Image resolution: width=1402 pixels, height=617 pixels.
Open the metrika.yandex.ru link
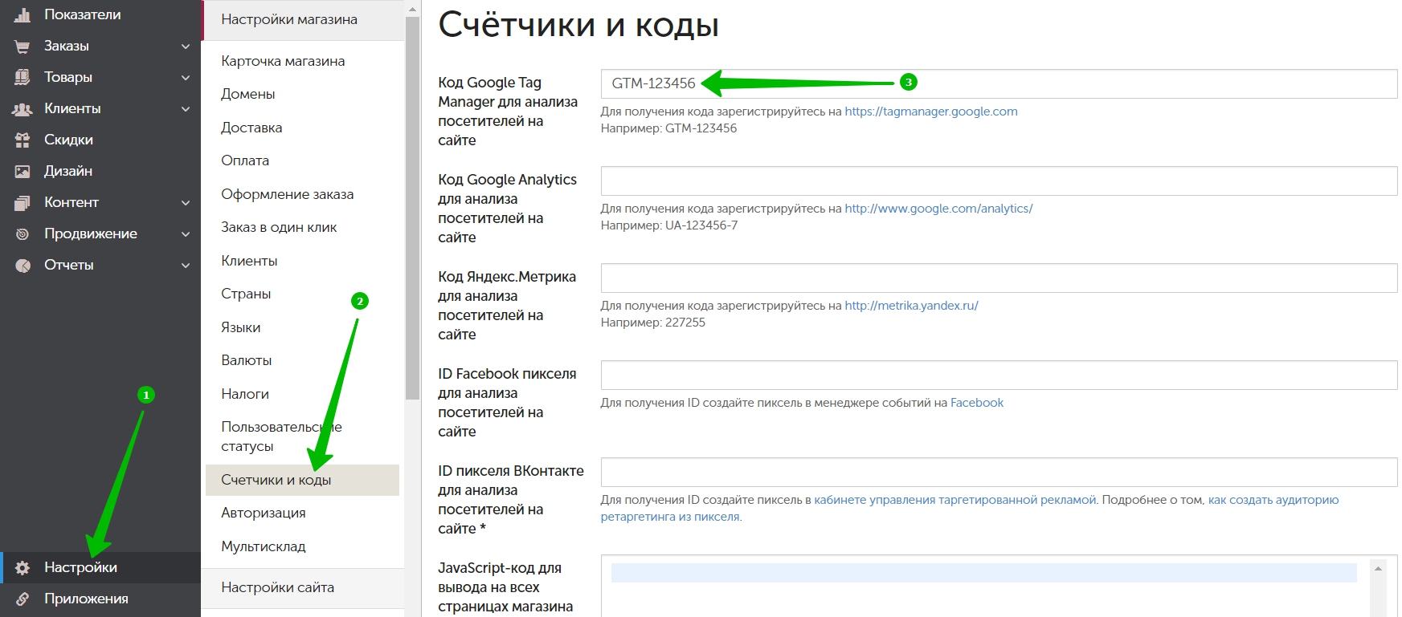coord(911,306)
